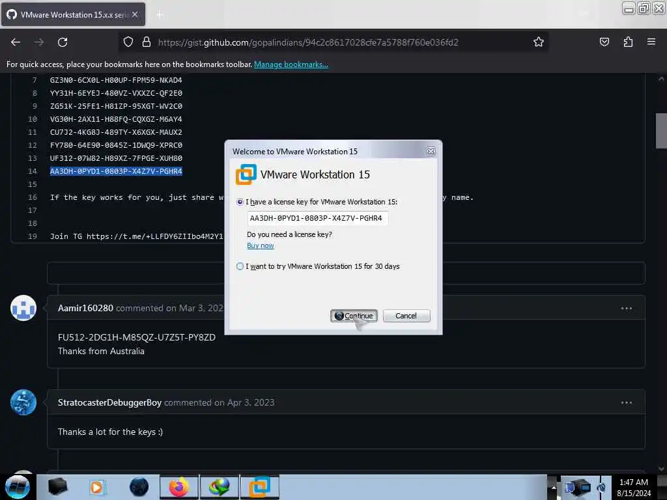This screenshot has height=500, width=667.
Task: Click the Cancel button in dialog
Action: (406, 316)
